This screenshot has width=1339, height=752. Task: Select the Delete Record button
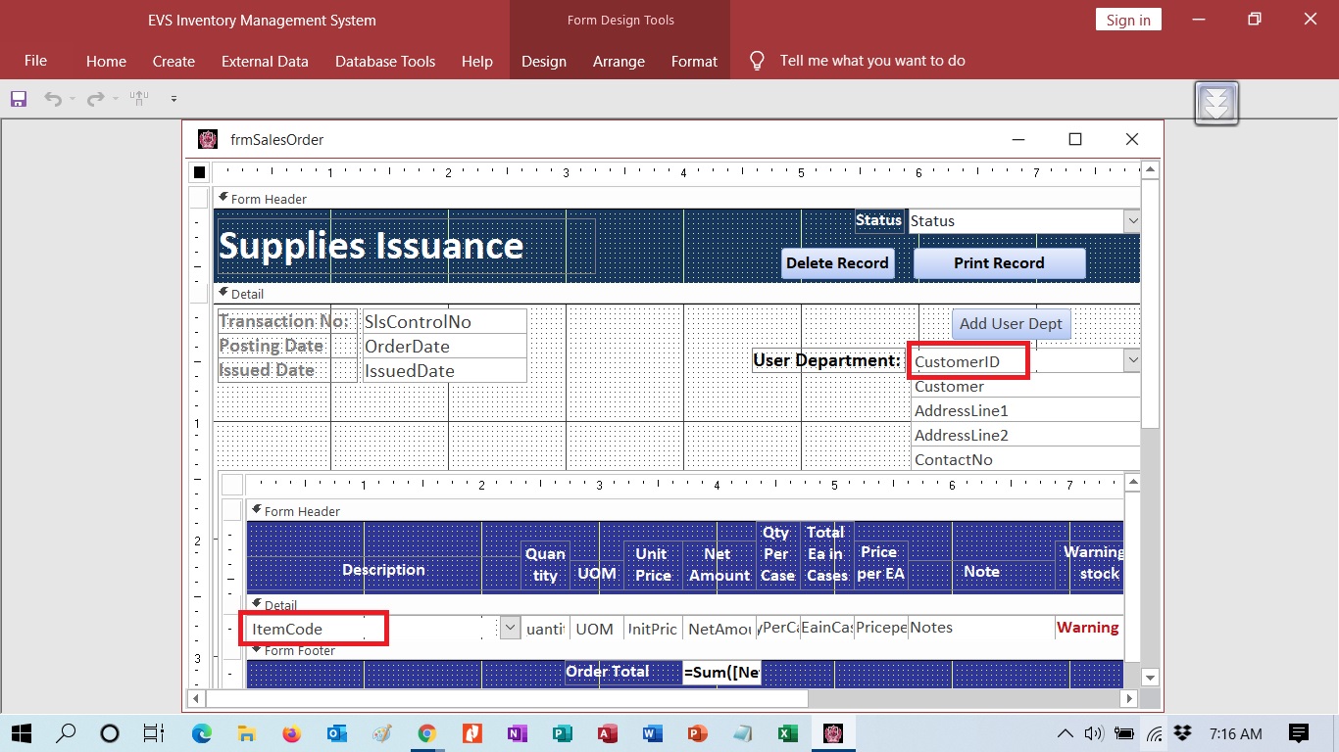[x=837, y=263]
